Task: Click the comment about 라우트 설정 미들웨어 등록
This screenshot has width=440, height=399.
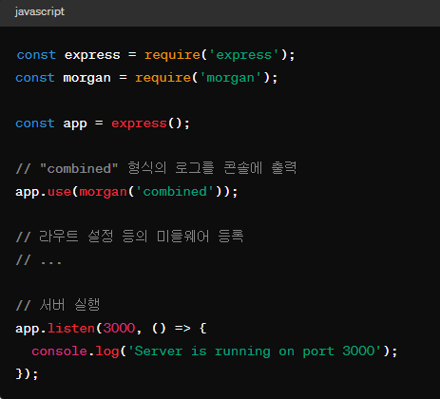Action: coord(129,237)
